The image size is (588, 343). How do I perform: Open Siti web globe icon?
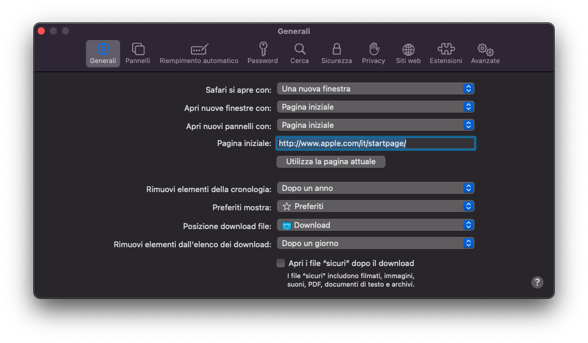click(408, 50)
